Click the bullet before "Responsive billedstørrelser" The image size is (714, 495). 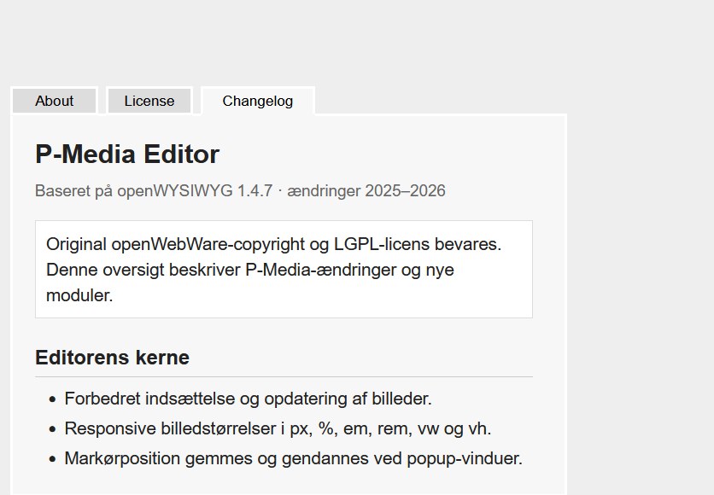[x=52, y=429]
